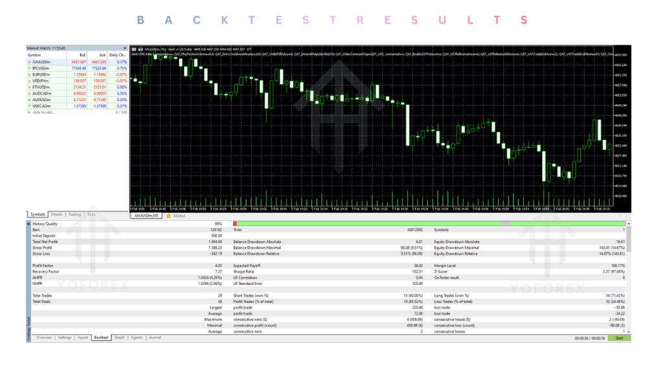Open the Graph tab in Strategy Tester
Viewport: 664px width, 373px height.
point(120,337)
